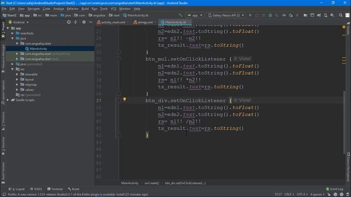Expand the layout folder
Viewport: 351px width, 197px height.
click(x=17, y=79)
